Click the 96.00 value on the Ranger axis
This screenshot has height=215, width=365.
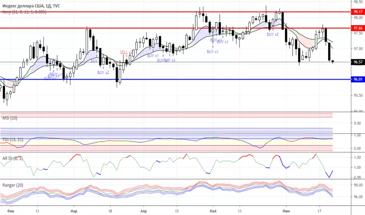358,197
